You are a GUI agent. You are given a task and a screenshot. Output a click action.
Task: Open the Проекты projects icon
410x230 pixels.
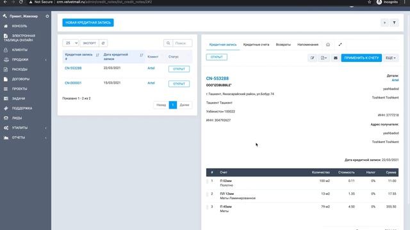pos(6,89)
